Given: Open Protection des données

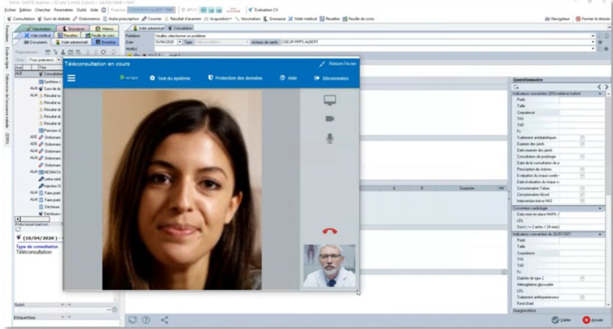Looking at the screenshot, I should (x=235, y=78).
